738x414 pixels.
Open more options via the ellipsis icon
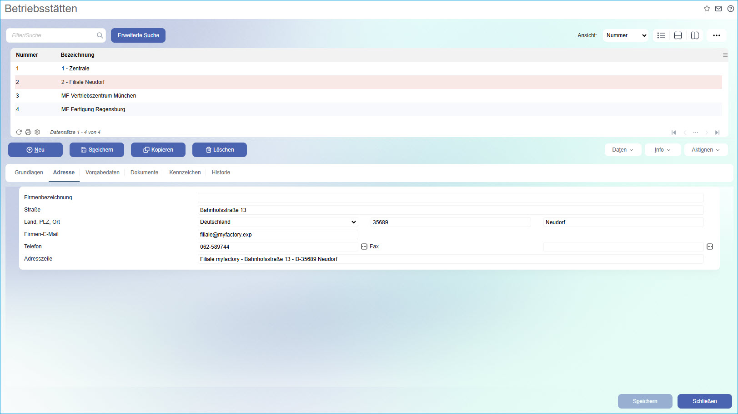(717, 35)
